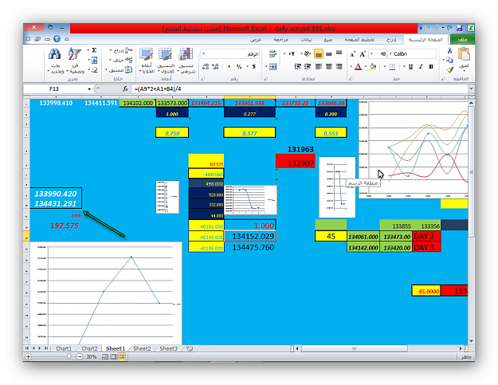This screenshot has height=385, width=498.
Task: Click the Paste clipboard icon
Action: (464, 54)
